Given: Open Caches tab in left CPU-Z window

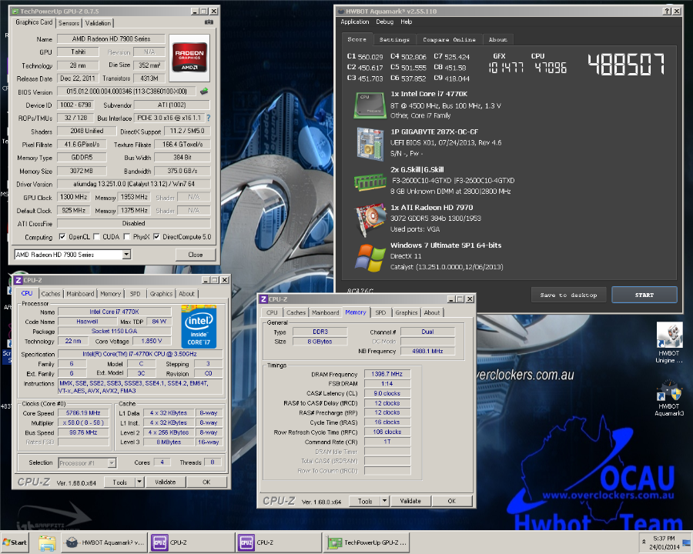Looking at the screenshot, I should click(x=50, y=294).
